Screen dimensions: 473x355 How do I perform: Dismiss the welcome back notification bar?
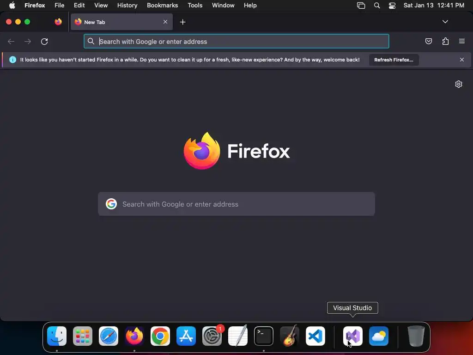(x=461, y=60)
